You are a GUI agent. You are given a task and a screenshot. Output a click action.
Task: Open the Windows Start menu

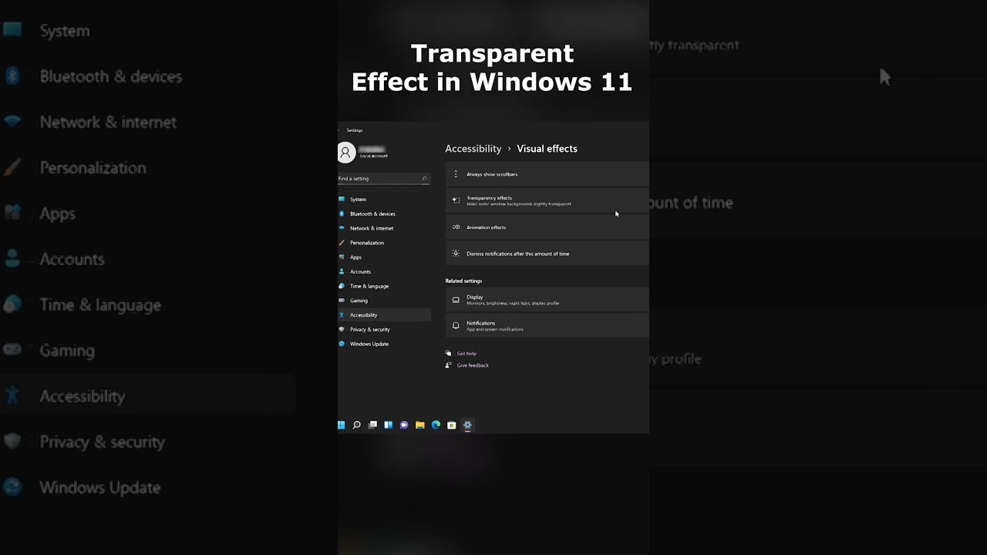341,425
